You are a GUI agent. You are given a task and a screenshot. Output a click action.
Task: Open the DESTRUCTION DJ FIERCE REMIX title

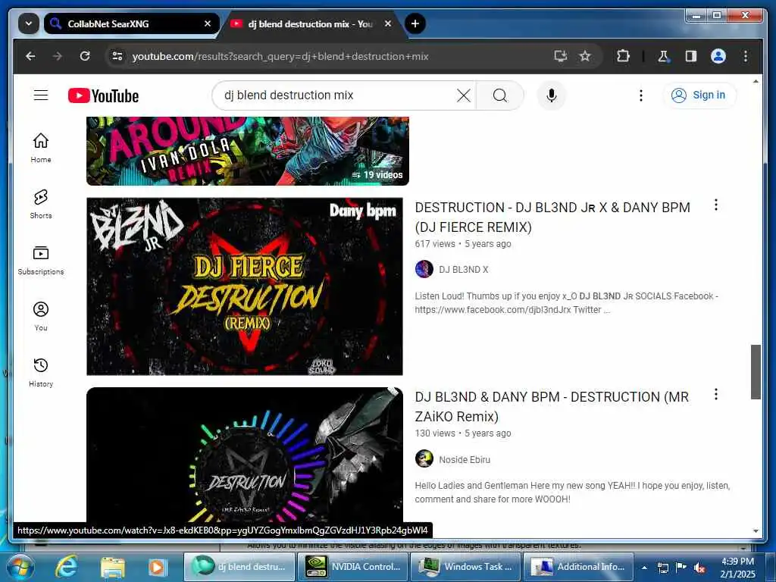click(x=552, y=217)
